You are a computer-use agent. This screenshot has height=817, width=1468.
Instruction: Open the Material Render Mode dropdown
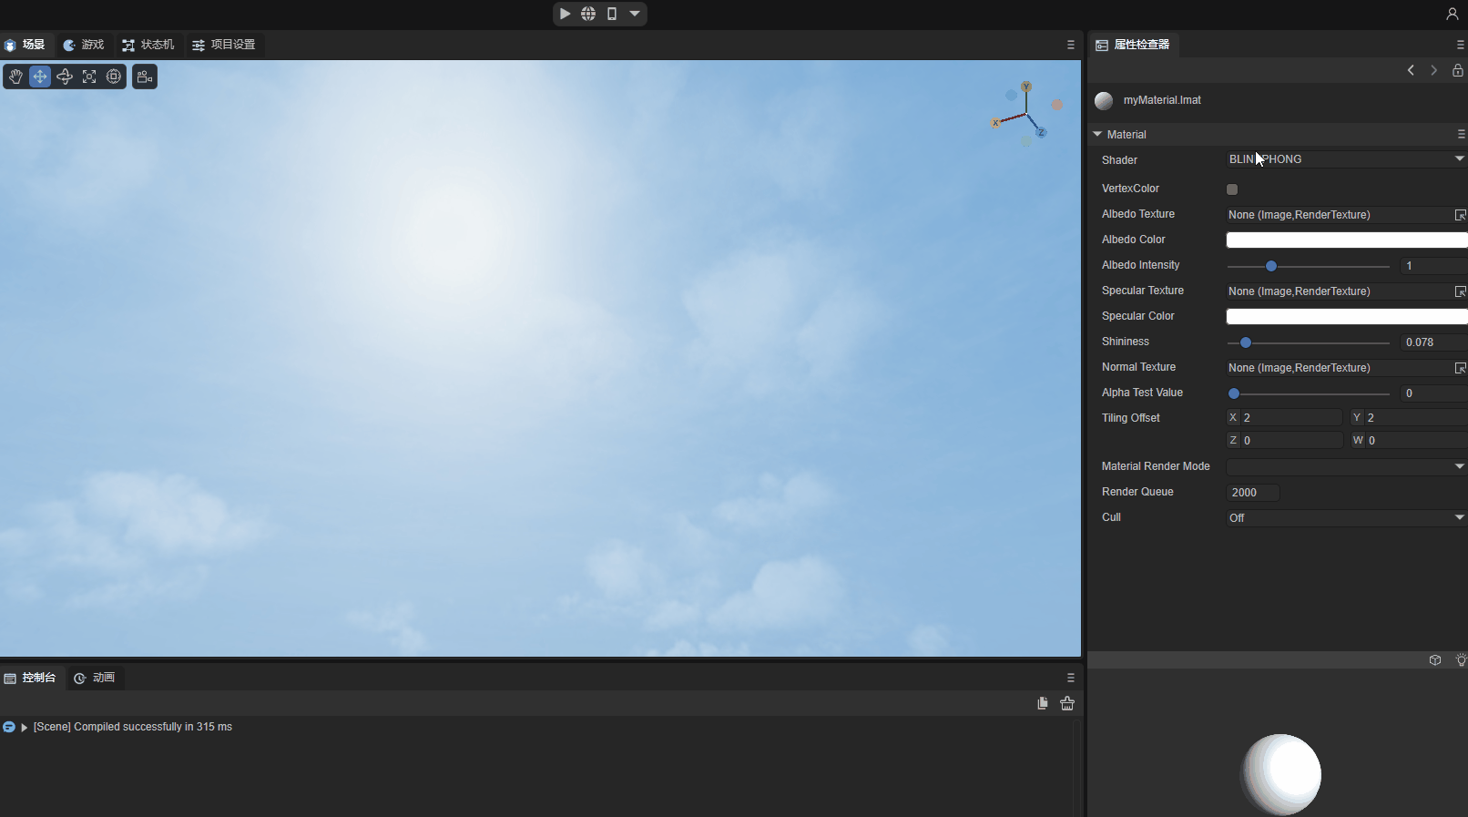click(1344, 466)
